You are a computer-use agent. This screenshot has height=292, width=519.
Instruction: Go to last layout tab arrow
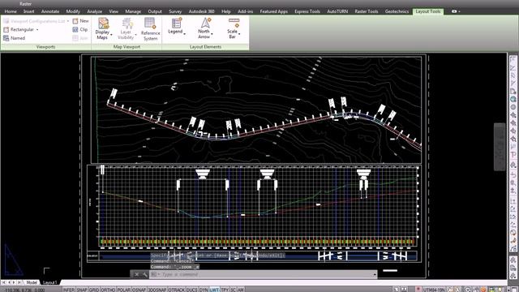pos(19,282)
